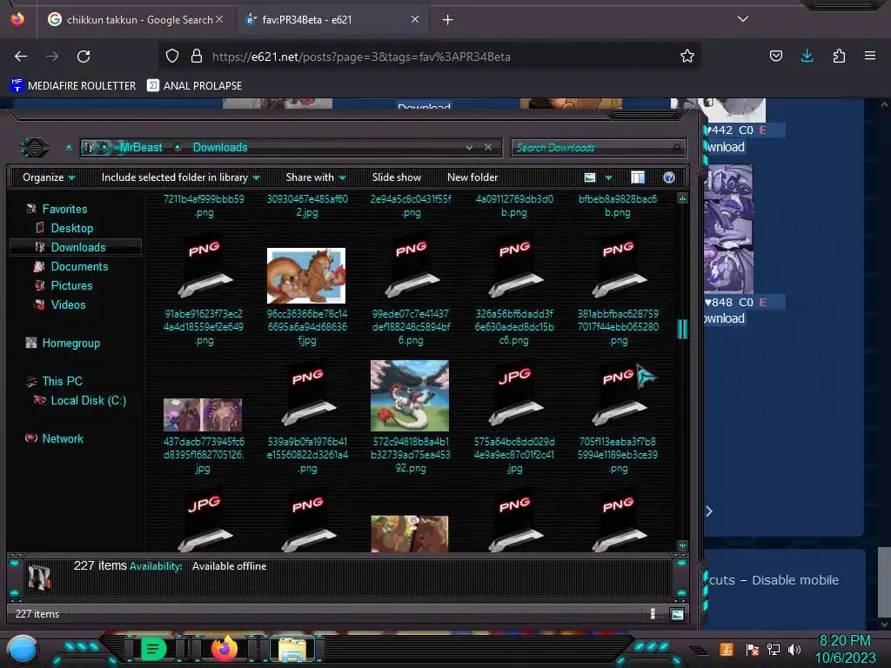Image resolution: width=891 pixels, height=668 pixels.
Task: Click the Search Downloads box
Action: tap(599, 148)
